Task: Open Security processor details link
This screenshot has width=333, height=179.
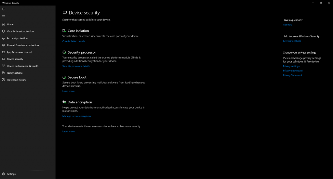Action: [x=76, y=66]
